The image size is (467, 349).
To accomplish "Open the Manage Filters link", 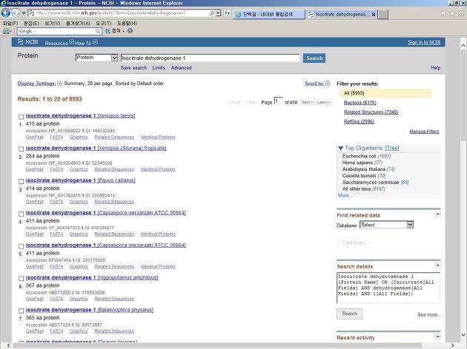I will pos(424,132).
